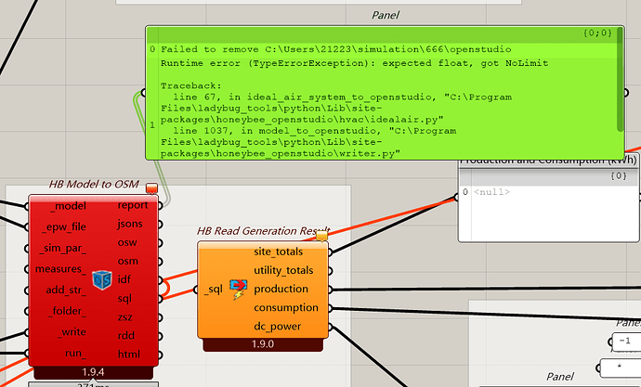Open orange warning balloon on HB Read Generation Result

coord(322,236)
